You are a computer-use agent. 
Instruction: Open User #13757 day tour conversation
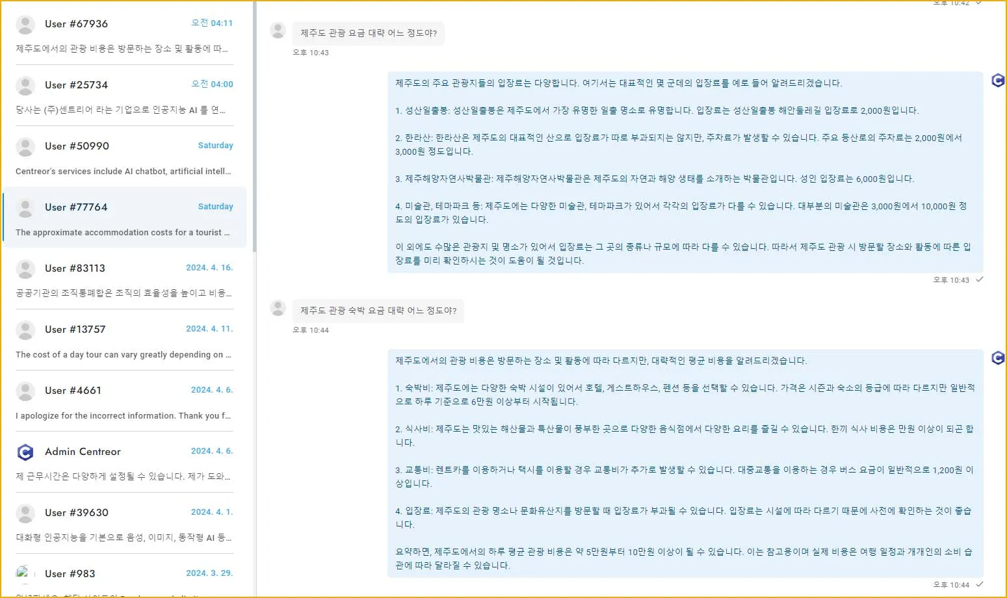(124, 341)
